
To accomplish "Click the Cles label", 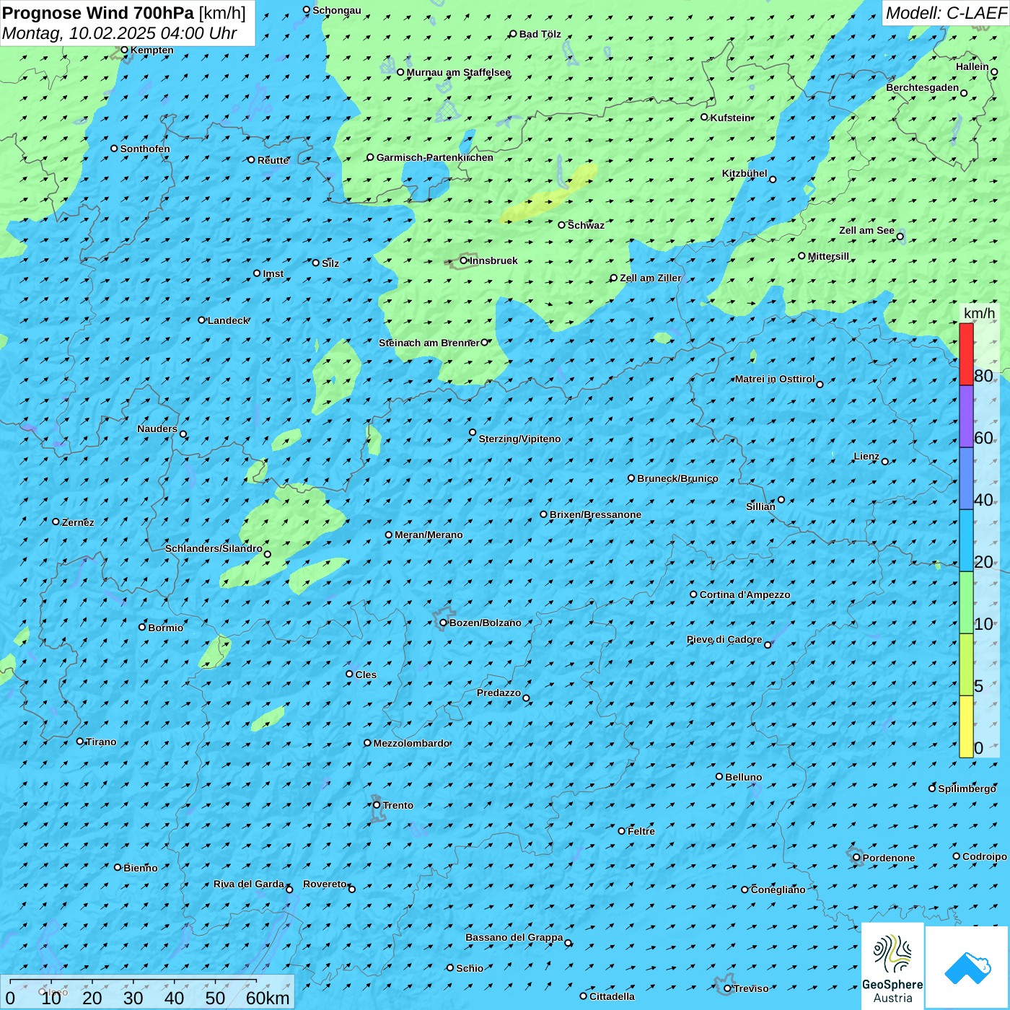I will click(x=366, y=675).
